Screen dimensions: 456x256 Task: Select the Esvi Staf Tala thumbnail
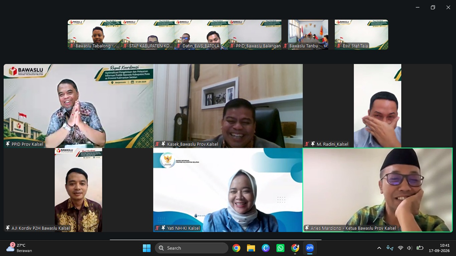click(x=361, y=35)
